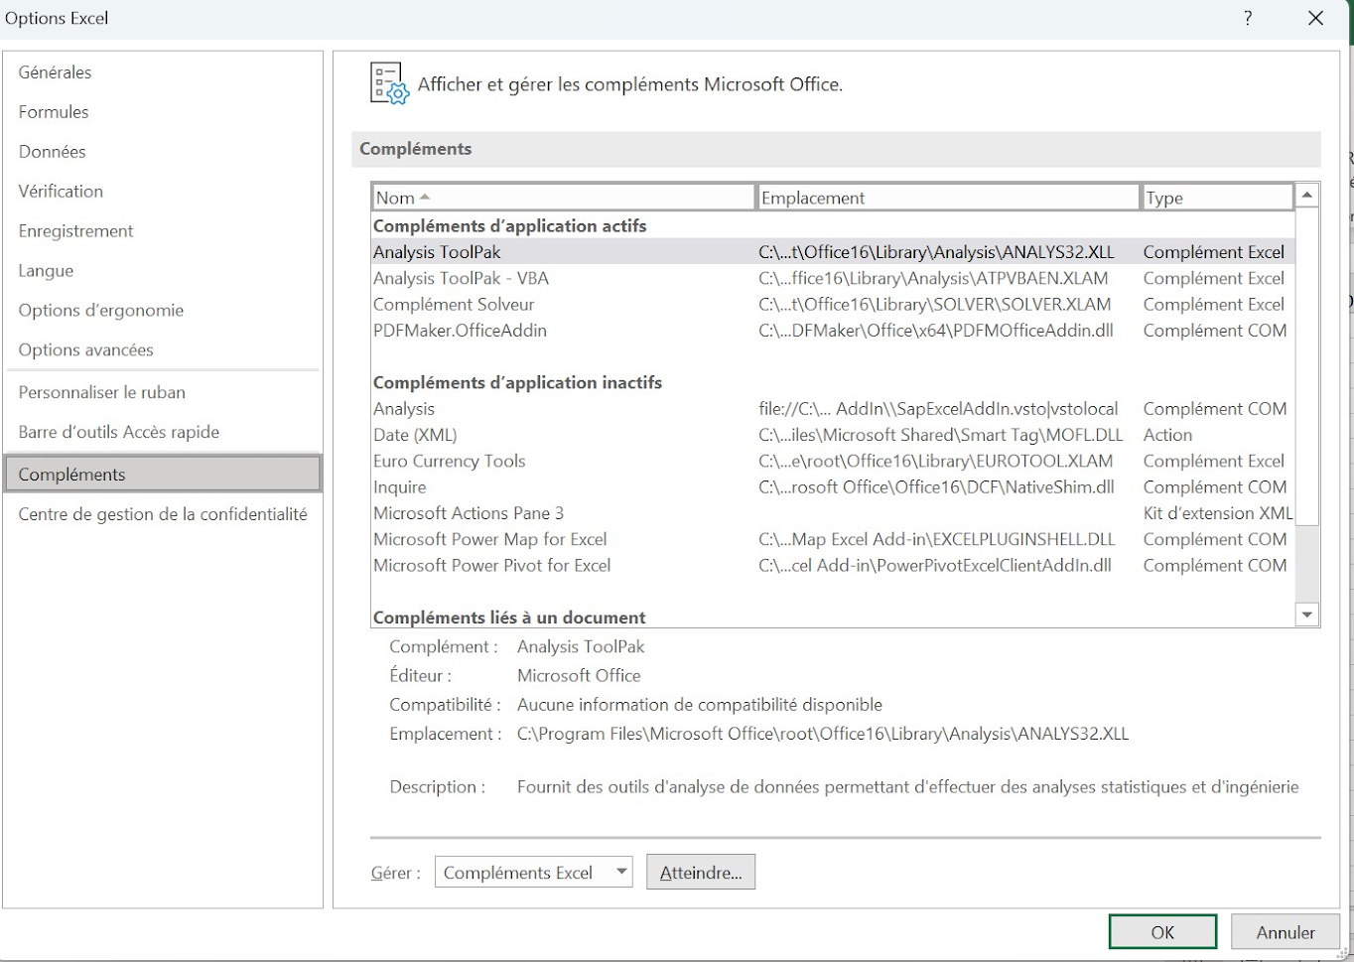Open the Gérer dropdown list

point(620,872)
